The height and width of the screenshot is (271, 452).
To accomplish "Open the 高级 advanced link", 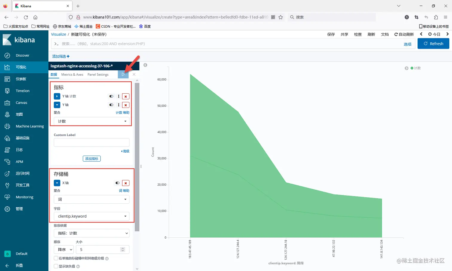I will [125, 151].
